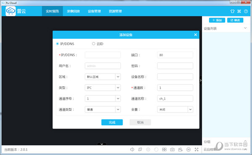The width and height of the screenshot is (252, 155).
Task: Click the 添加 button in right panel
Action: pyautogui.click(x=217, y=20)
